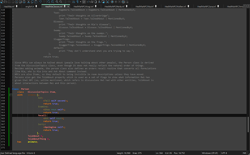Toggle the pin on the HealMia.inf tab

pyautogui.click(x=17, y=6)
